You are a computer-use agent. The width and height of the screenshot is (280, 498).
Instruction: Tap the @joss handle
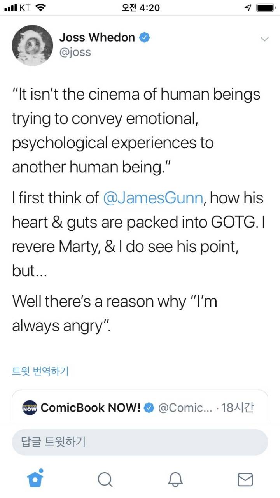tap(75, 52)
